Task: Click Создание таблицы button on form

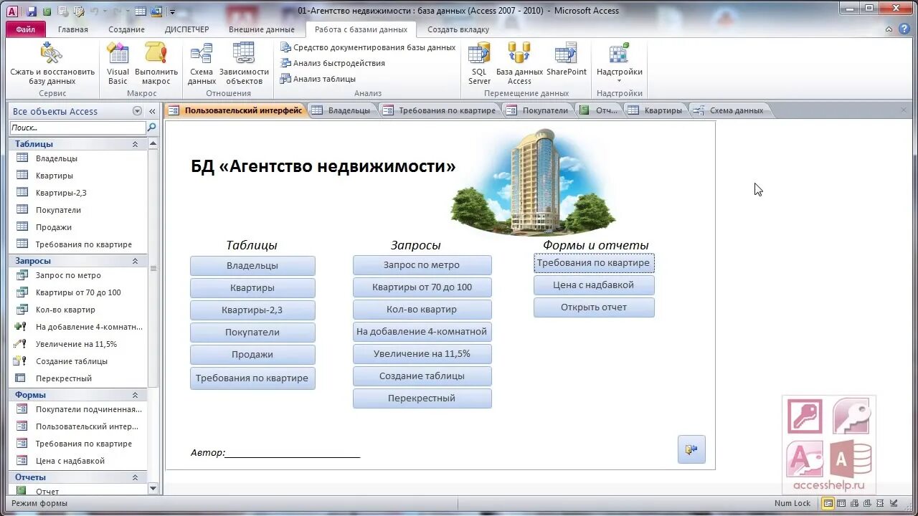Action: point(422,376)
